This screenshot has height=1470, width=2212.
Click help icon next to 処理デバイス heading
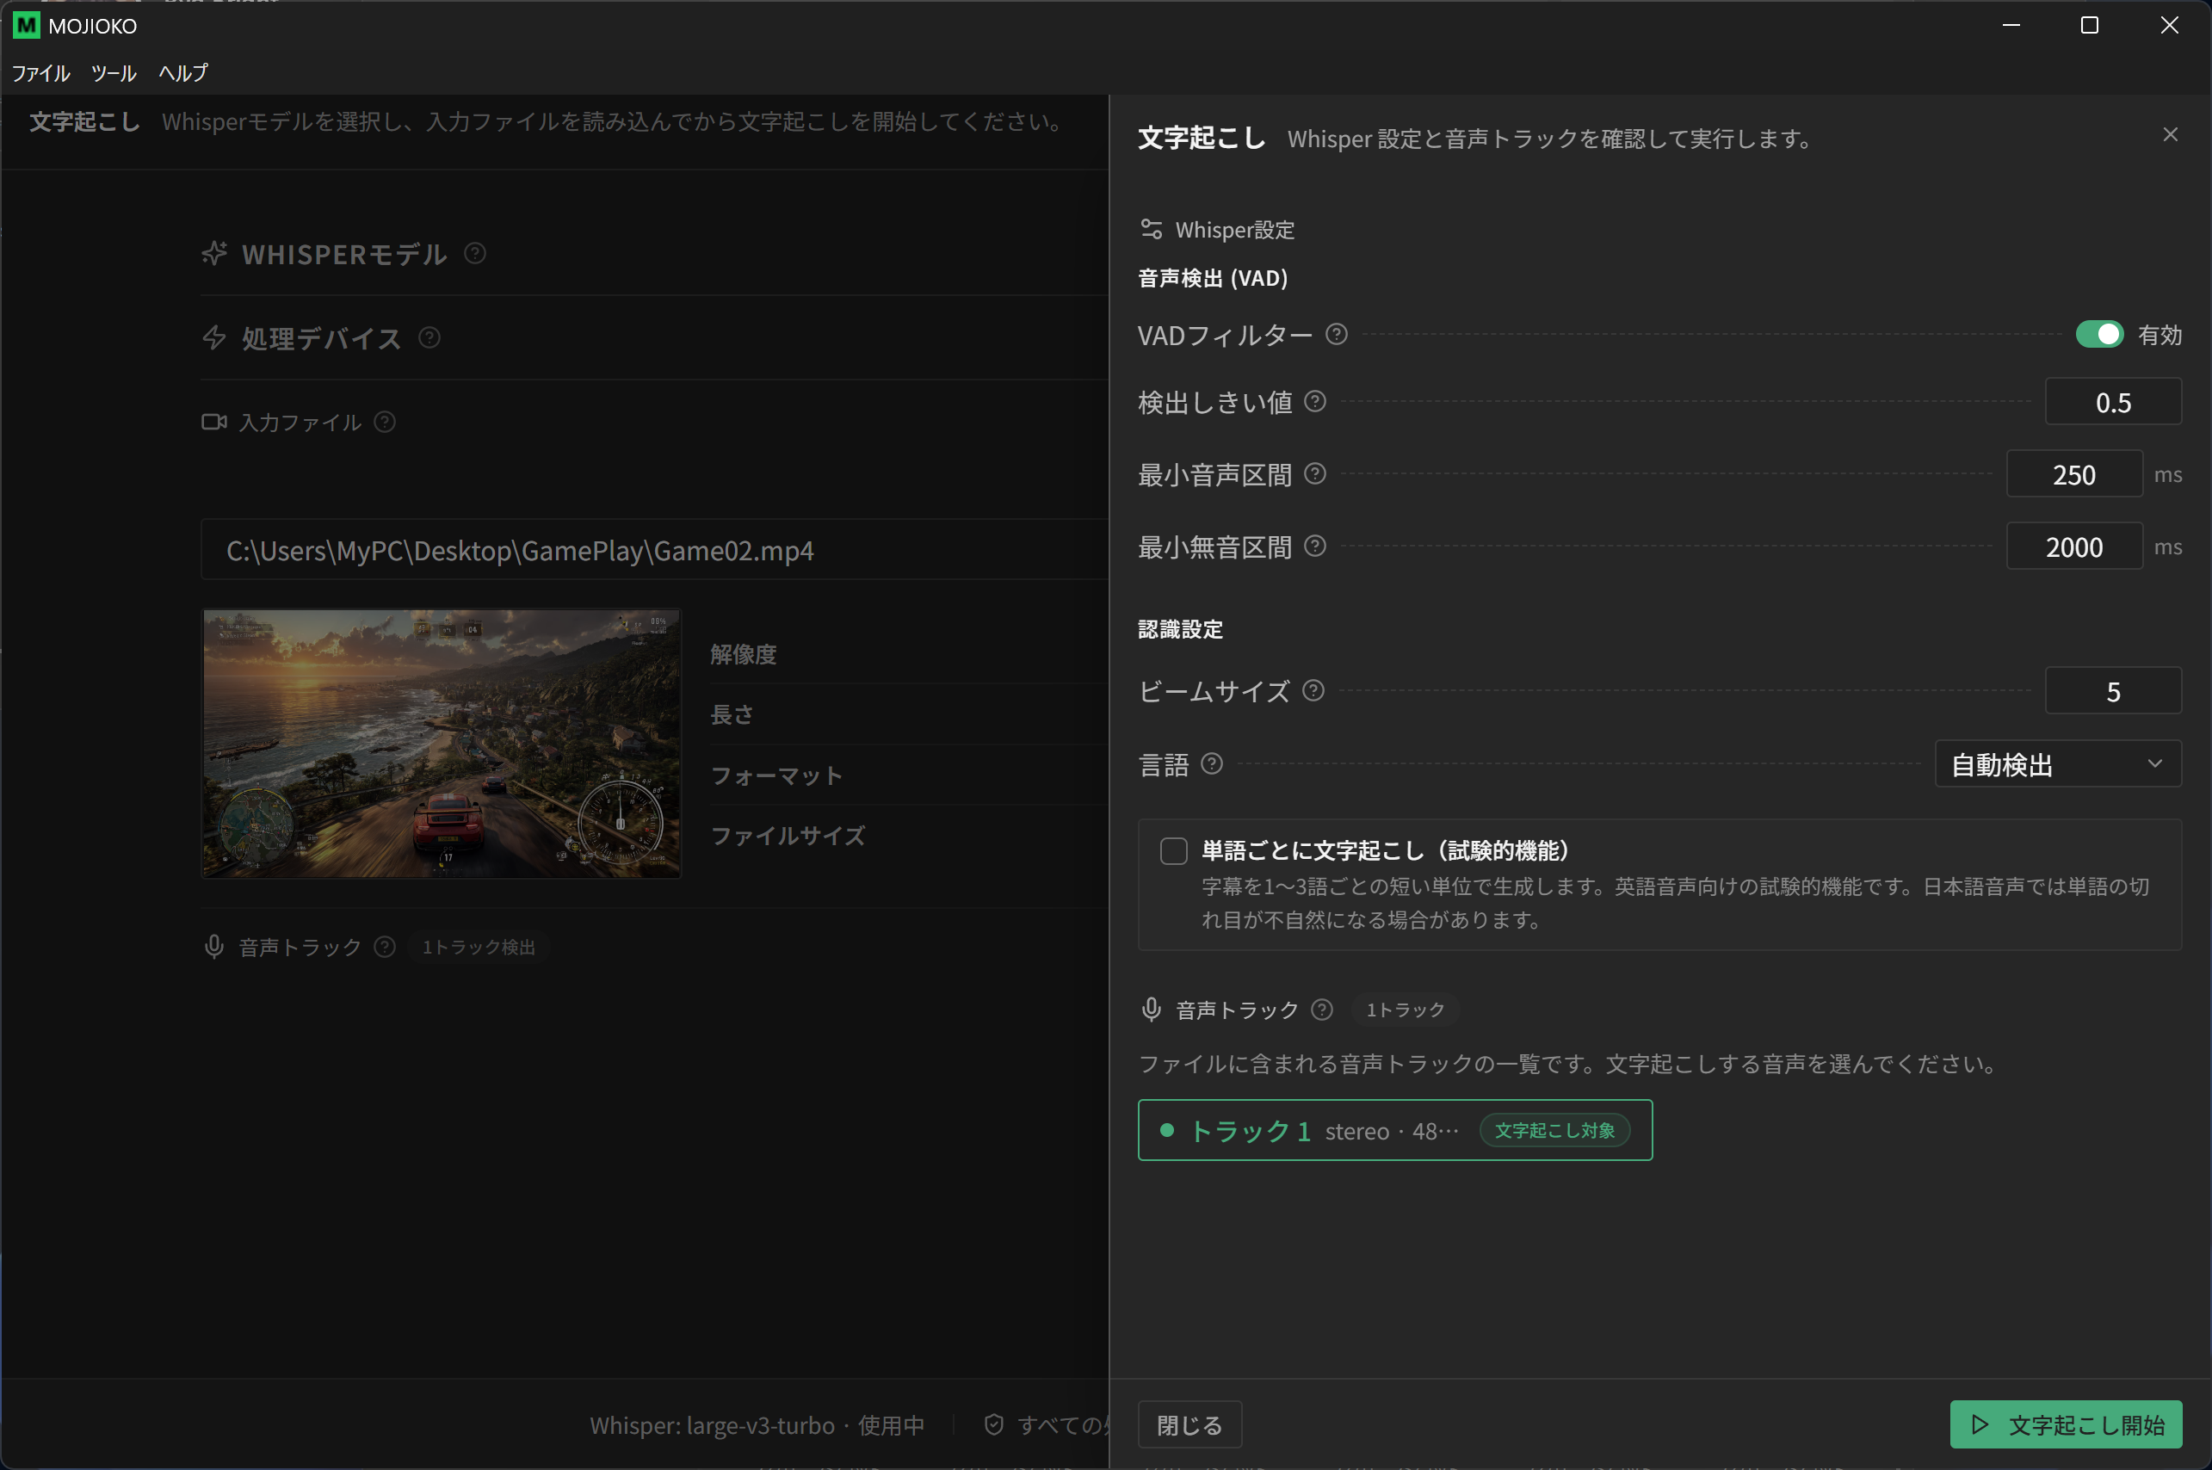pyautogui.click(x=429, y=337)
